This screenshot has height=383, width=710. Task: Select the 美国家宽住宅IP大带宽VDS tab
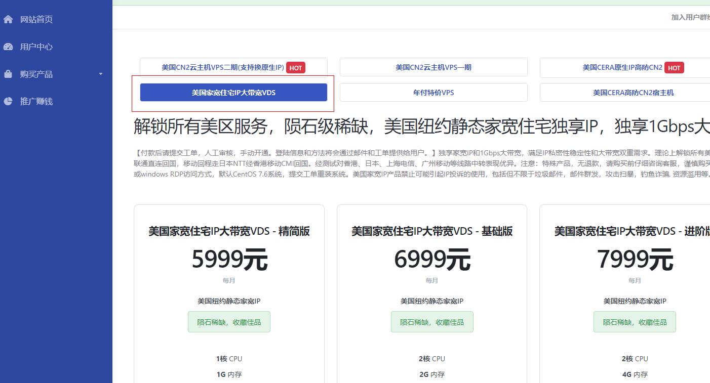pos(233,93)
